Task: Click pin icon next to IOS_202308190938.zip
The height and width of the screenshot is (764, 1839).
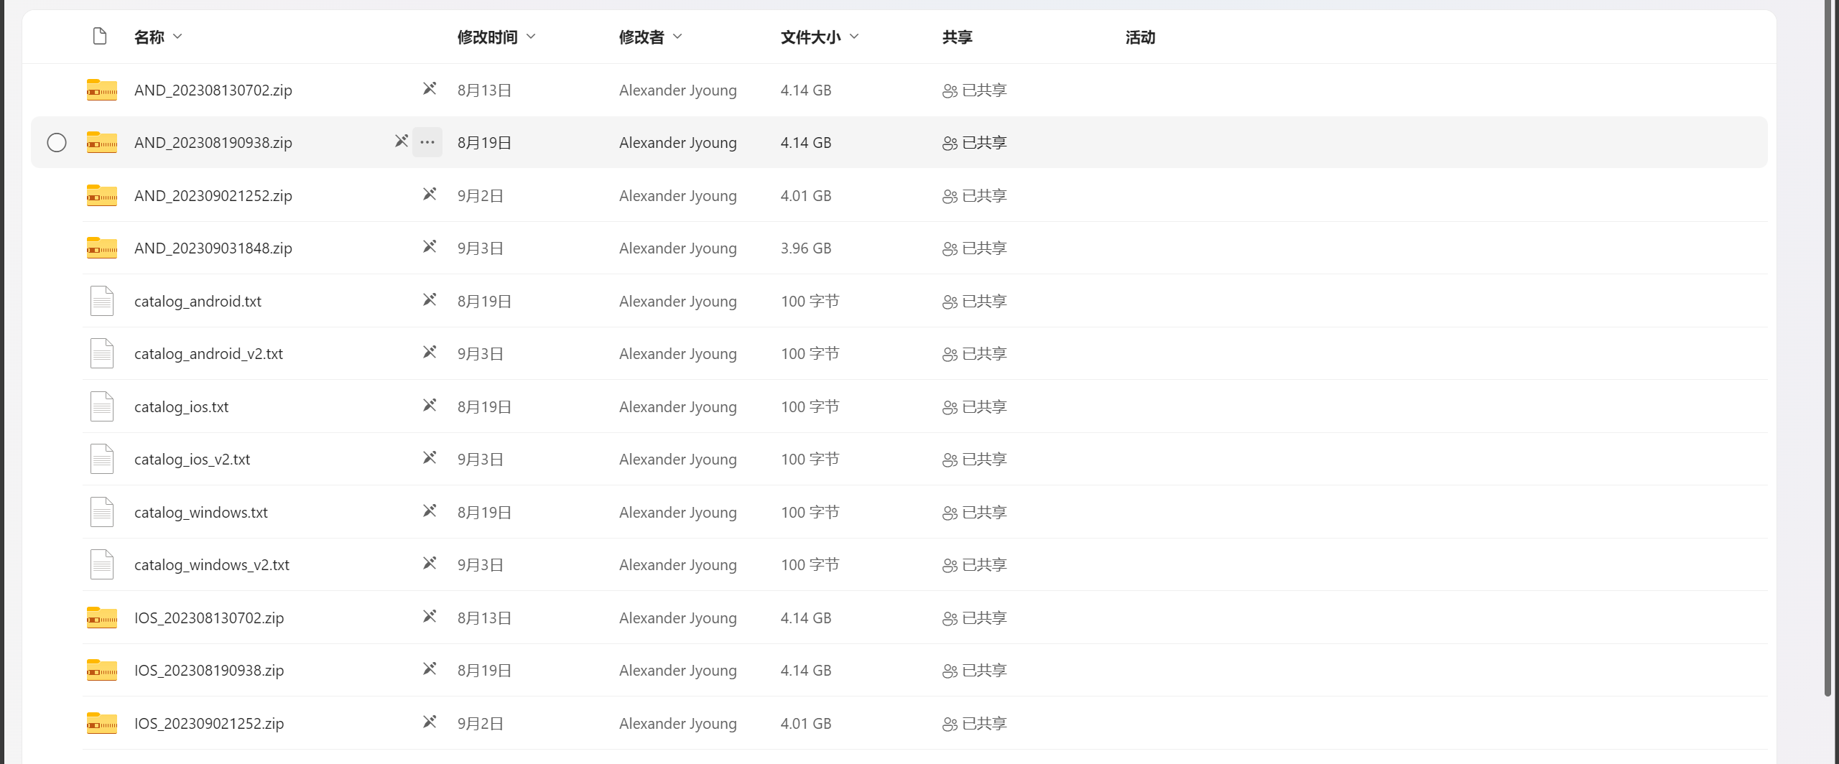Action: click(x=430, y=668)
